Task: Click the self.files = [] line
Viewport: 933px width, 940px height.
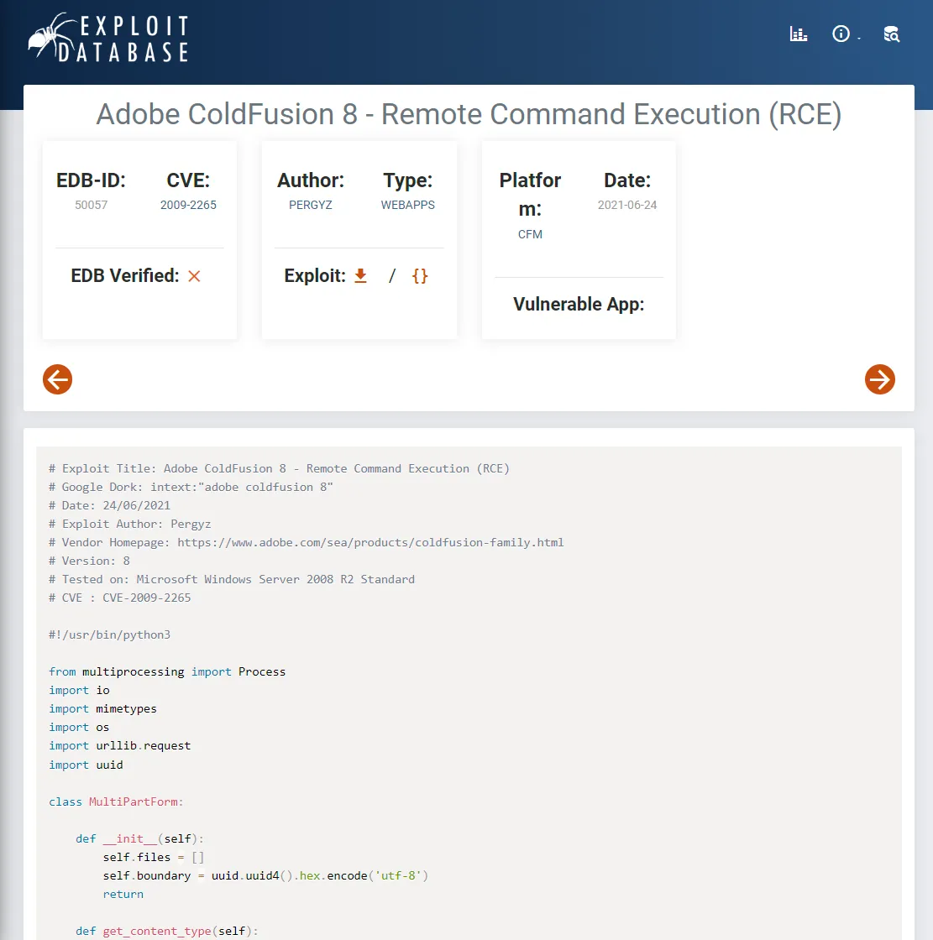Action: point(154,857)
